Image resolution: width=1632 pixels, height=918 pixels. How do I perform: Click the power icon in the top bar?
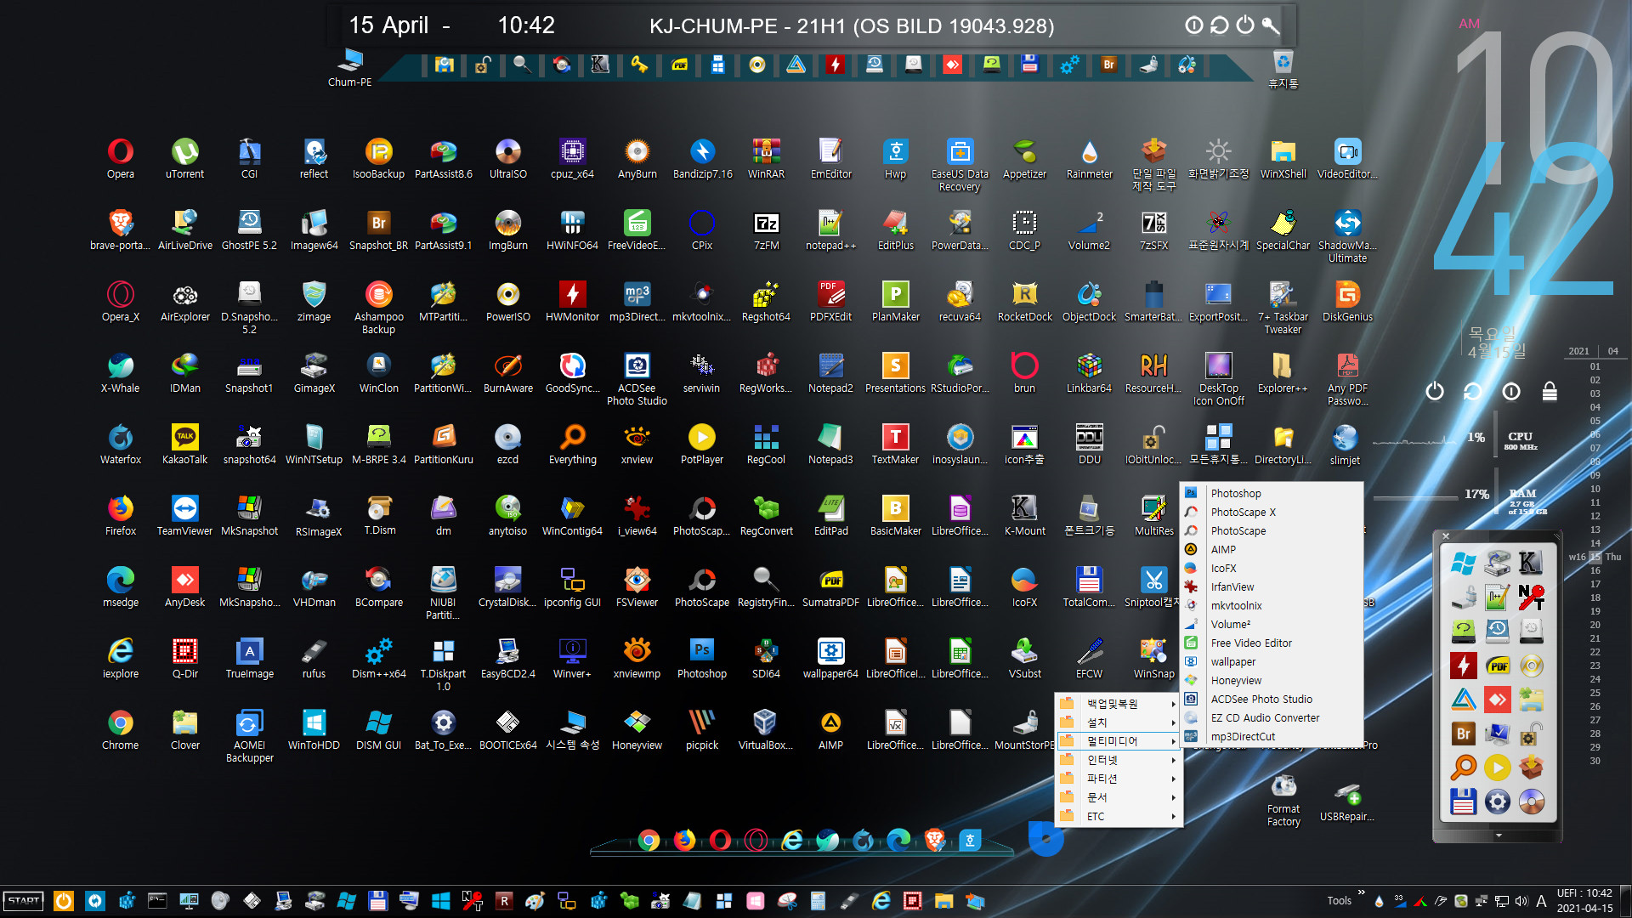(1245, 25)
